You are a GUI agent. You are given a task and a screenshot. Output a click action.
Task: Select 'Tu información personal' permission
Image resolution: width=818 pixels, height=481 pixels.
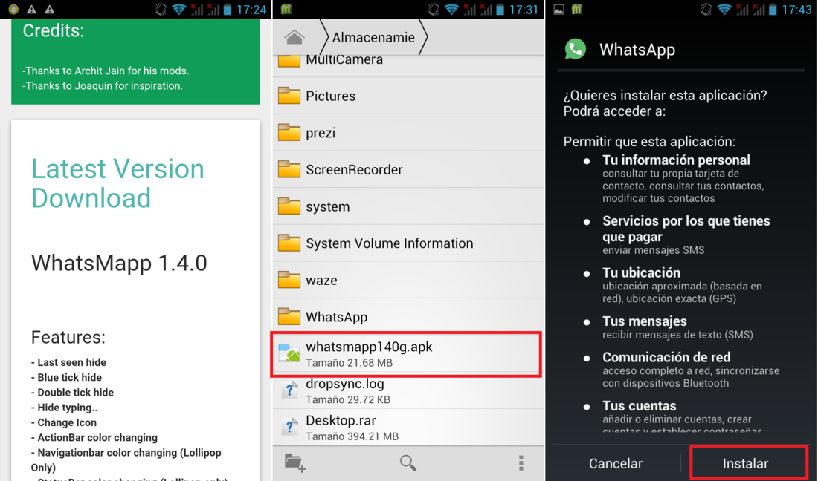point(676,160)
